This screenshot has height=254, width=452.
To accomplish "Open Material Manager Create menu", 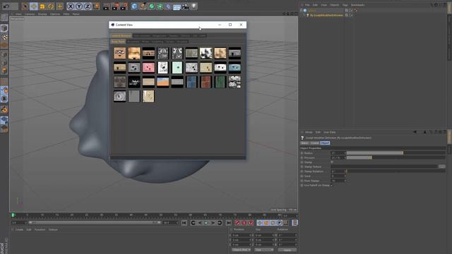I will [19, 229].
